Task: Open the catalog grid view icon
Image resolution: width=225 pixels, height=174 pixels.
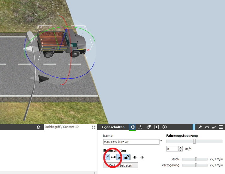Action: [94, 127]
